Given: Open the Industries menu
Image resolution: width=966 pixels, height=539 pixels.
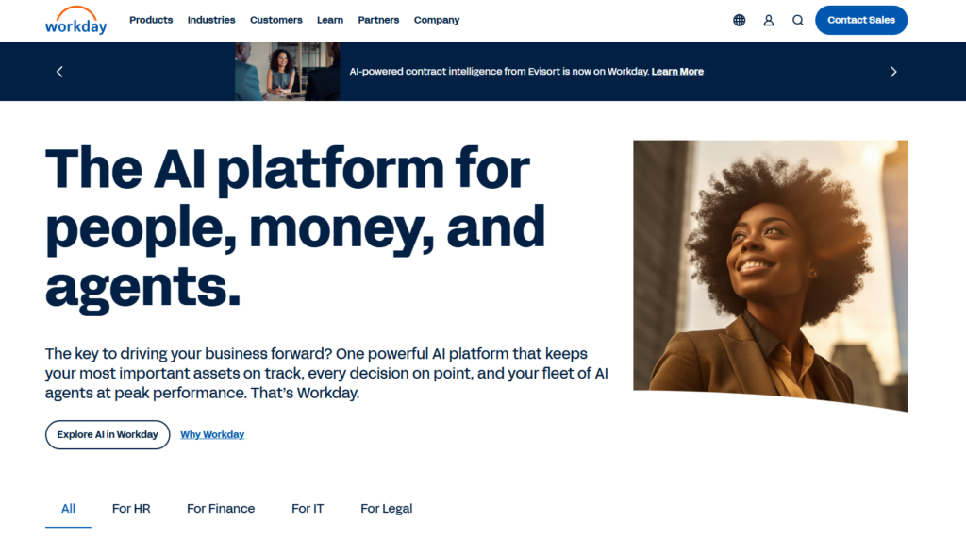Looking at the screenshot, I should tap(211, 20).
